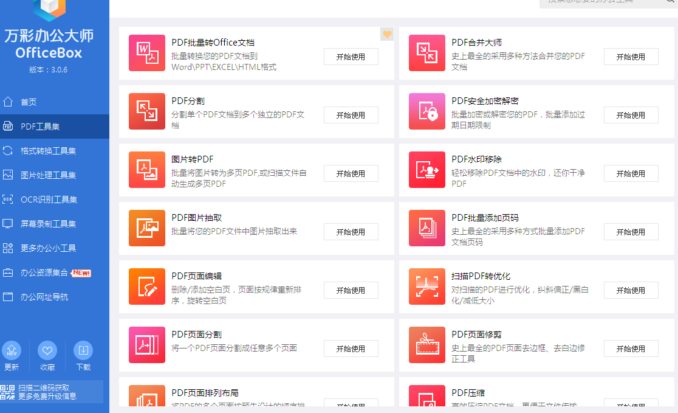
Task: Click the PDF批量转Office文档 tool icon
Action: pyautogui.click(x=147, y=53)
